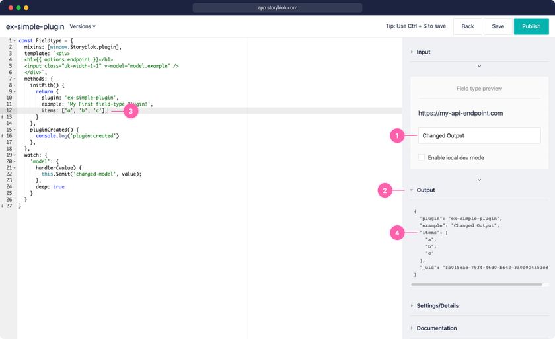Screen dimensions: 555x339
Task: Click the Back button
Action: click(468, 26)
